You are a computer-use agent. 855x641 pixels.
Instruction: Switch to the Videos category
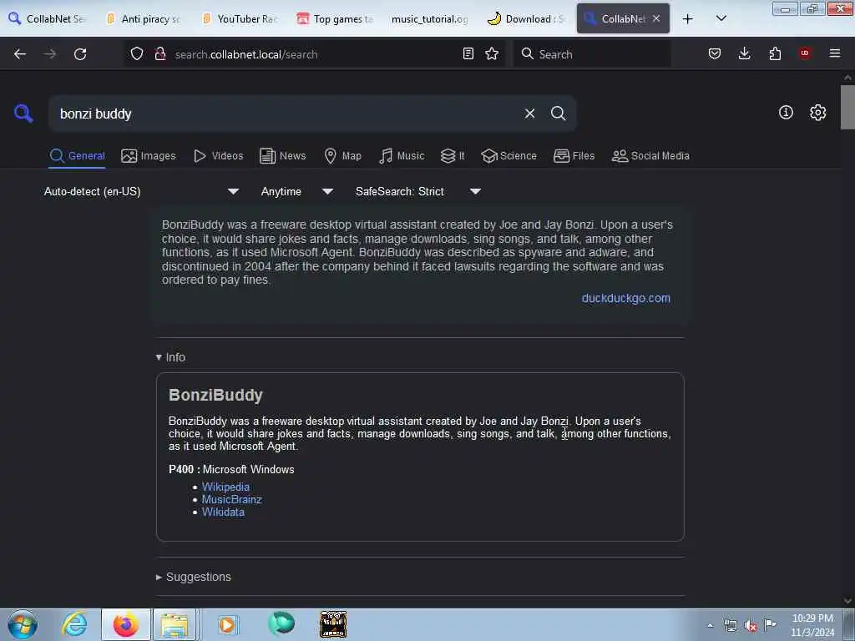coord(218,156)
